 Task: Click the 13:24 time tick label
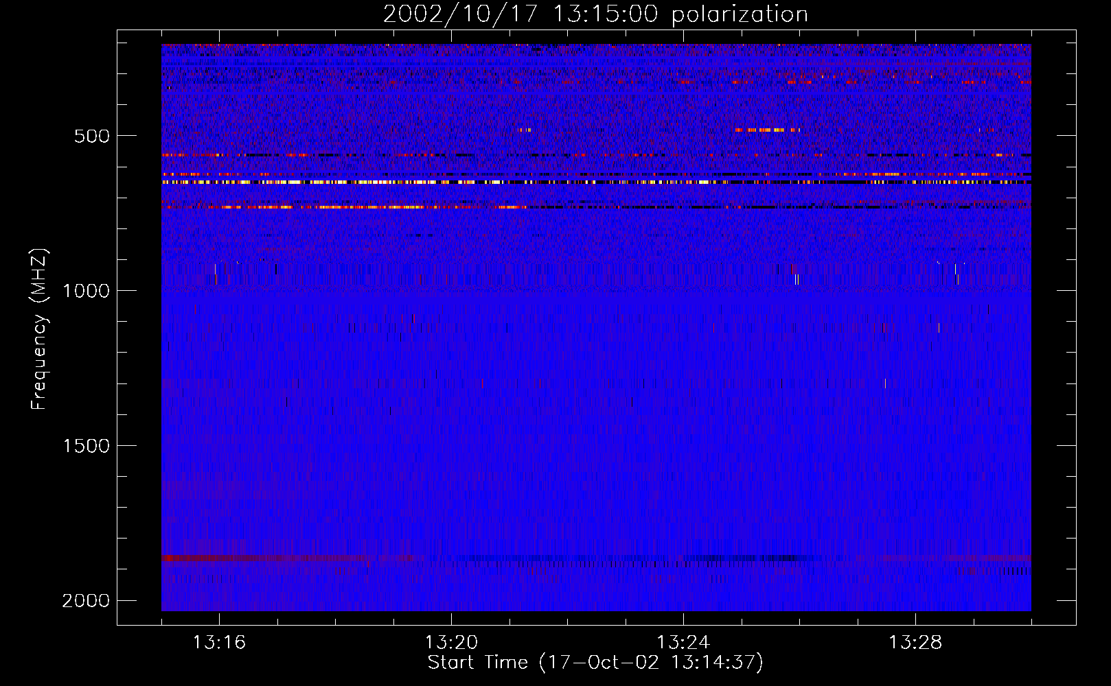[x=683, y=643]
